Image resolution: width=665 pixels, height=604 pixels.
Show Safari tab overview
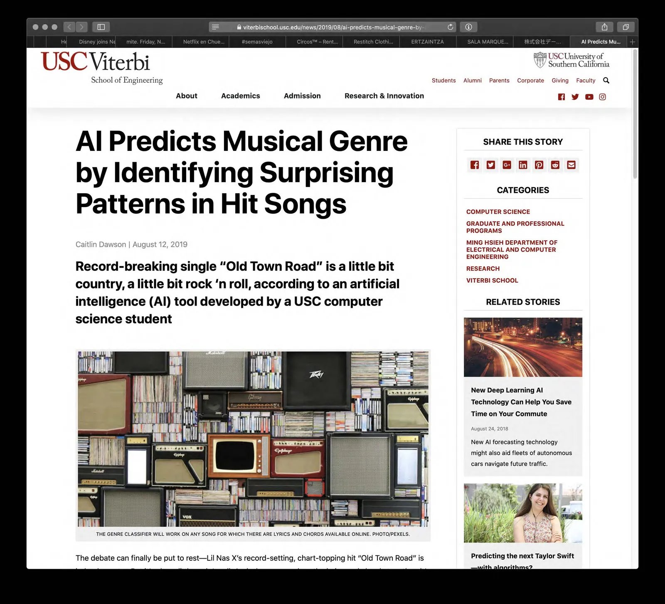(626, 27)
